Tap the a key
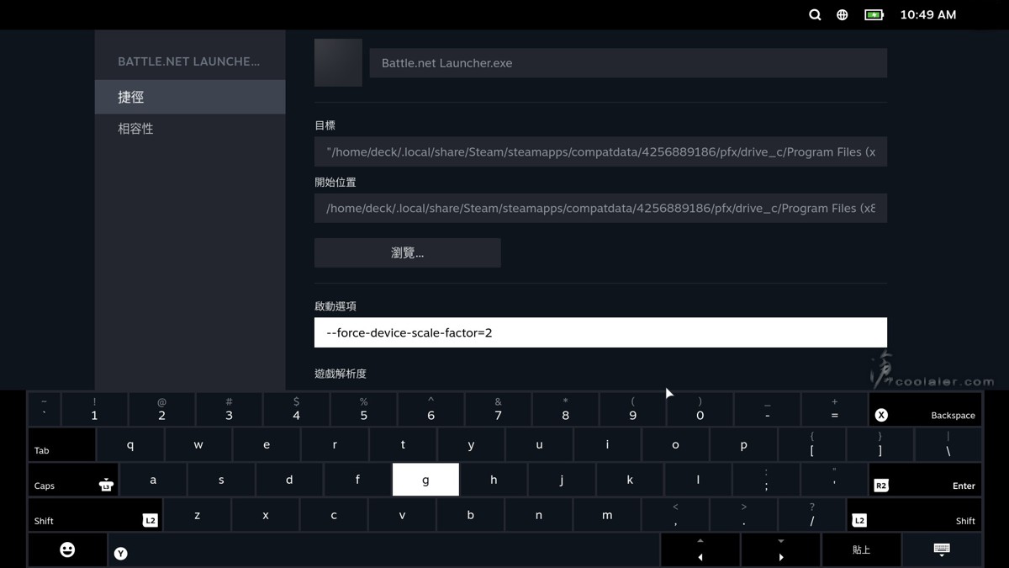This screenshot has width=1009, height=568. tap(153, 480)
